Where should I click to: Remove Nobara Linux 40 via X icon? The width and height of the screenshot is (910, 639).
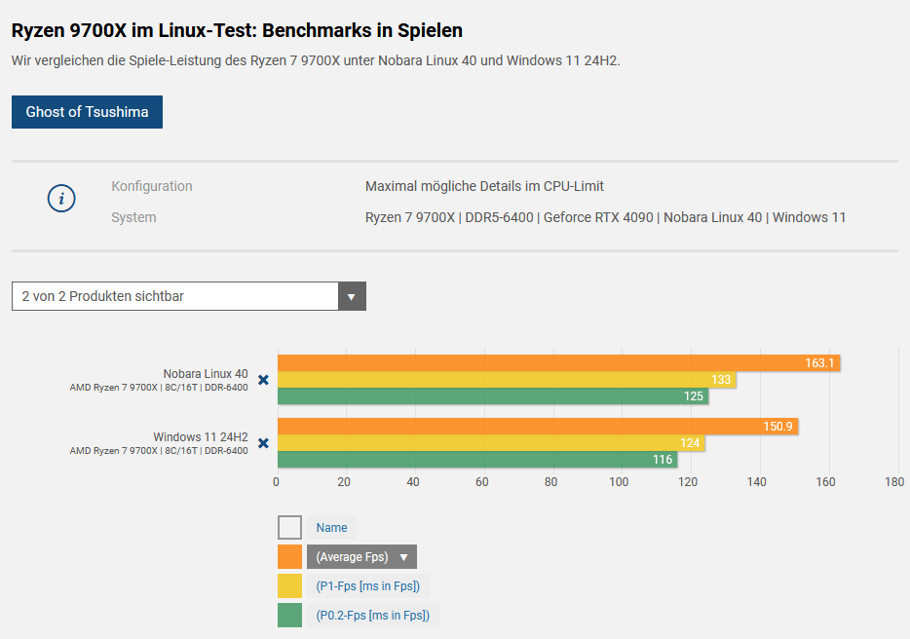(x=263, y=380)
